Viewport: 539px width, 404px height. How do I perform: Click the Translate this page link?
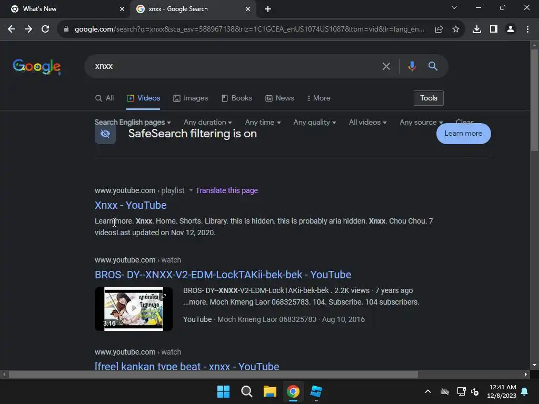[x=226, y=190]
